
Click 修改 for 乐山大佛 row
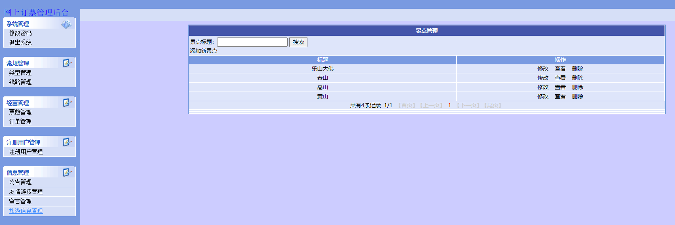[543, 69]
